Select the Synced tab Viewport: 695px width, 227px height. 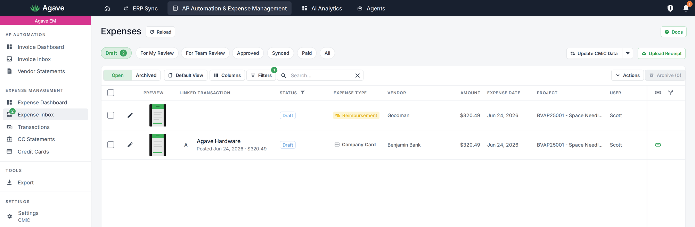(x=280, y=53)
